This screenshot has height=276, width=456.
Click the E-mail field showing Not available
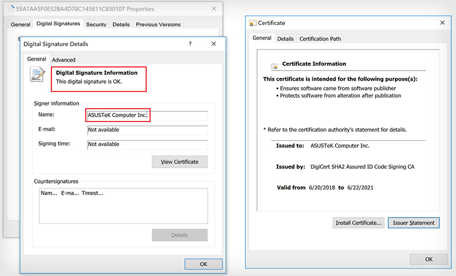coord(147,130)
